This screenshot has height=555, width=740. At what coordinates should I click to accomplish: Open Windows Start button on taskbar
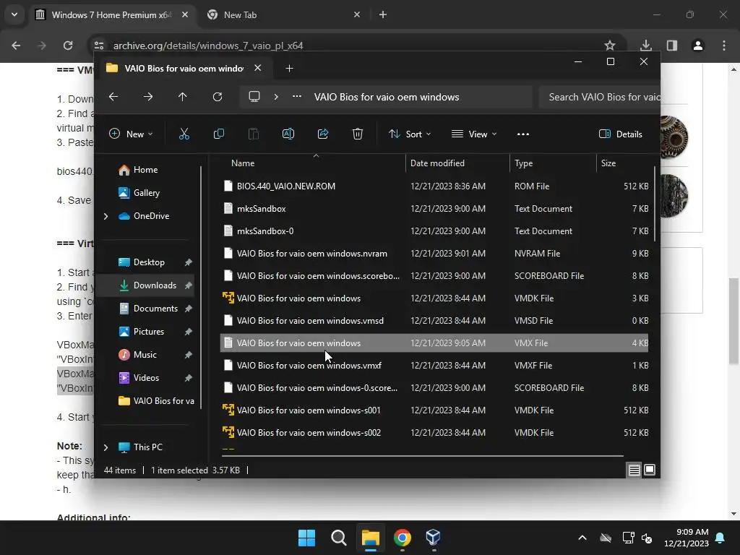[306, 538]
